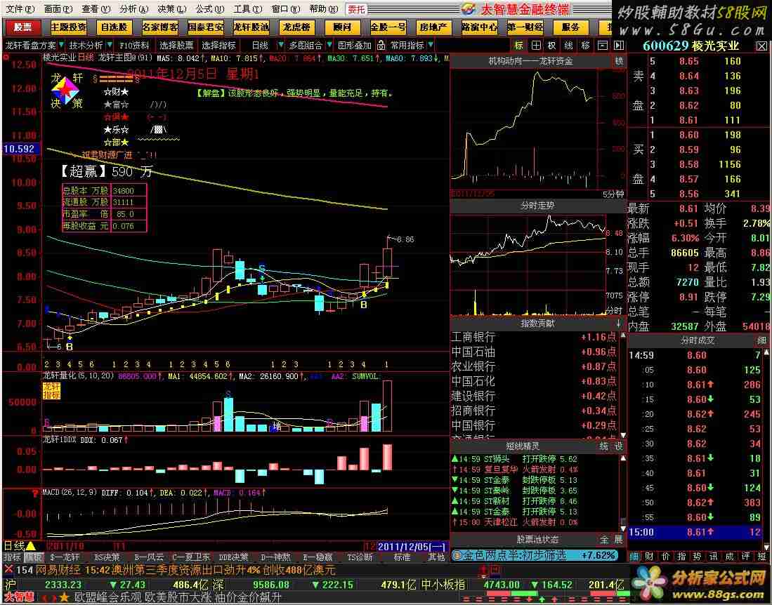Click the 2011/12/05 date marker
The height and width of the screenshot is (605, 772).
click(412, 547)
